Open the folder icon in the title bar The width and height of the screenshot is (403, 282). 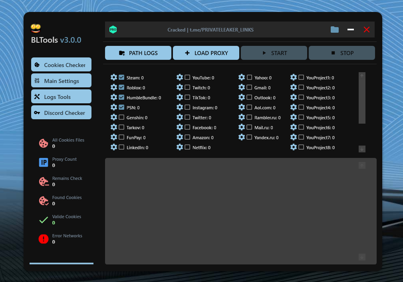click(x=334, y=29)
